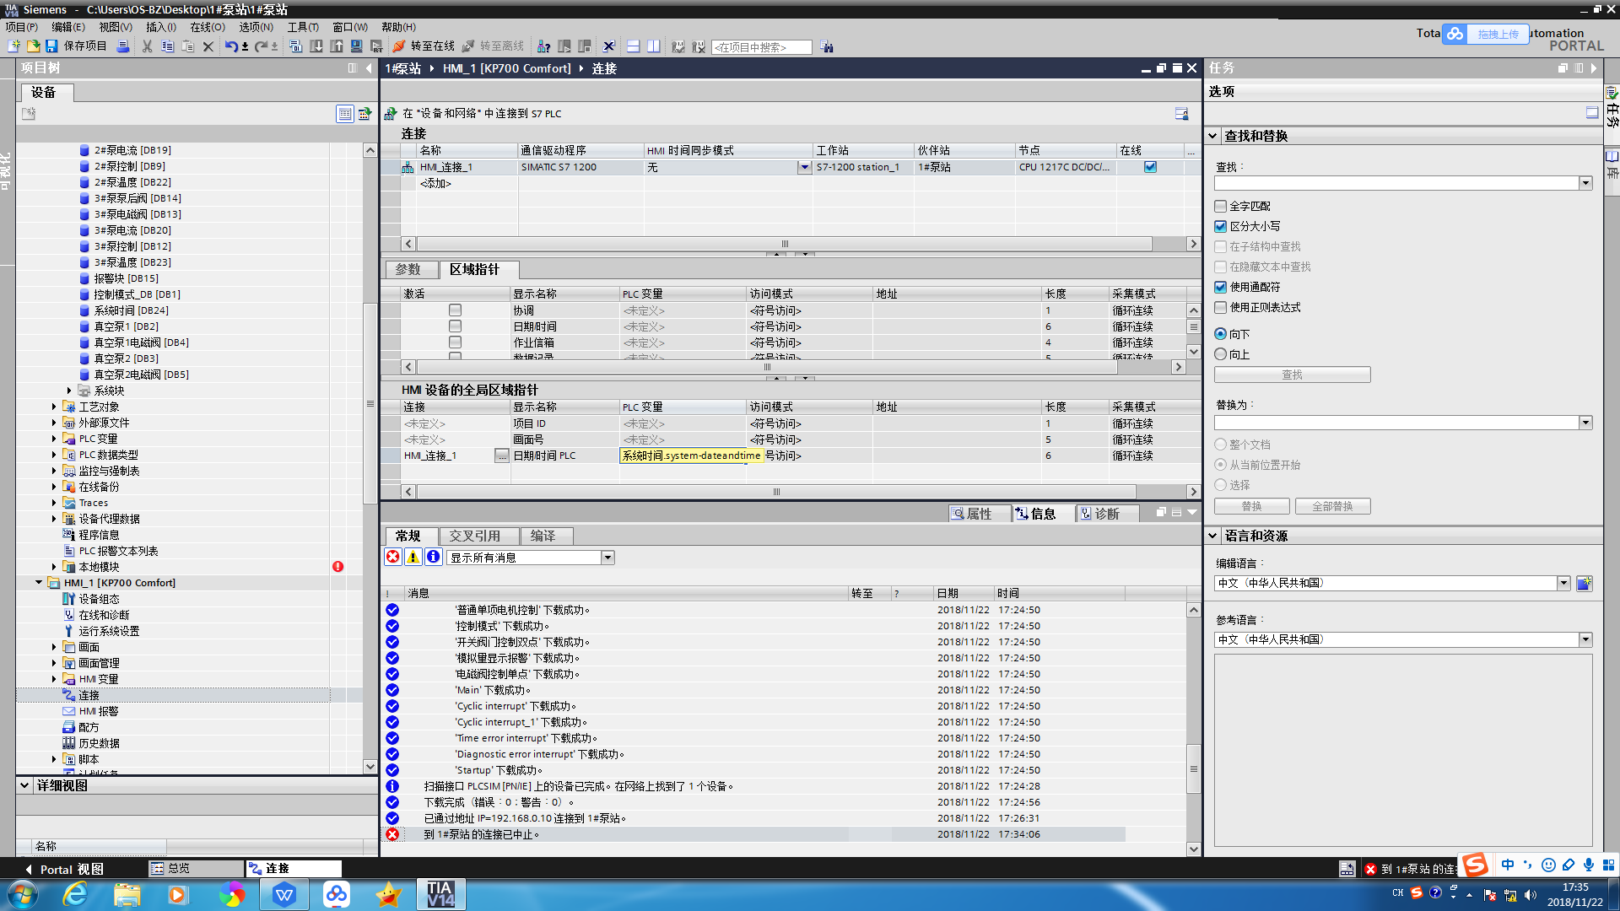The height and width of the screenshot is (911, 1620).
Task: Click the Download to device icon
Action: pyautogui.click(x=316, y=46)
